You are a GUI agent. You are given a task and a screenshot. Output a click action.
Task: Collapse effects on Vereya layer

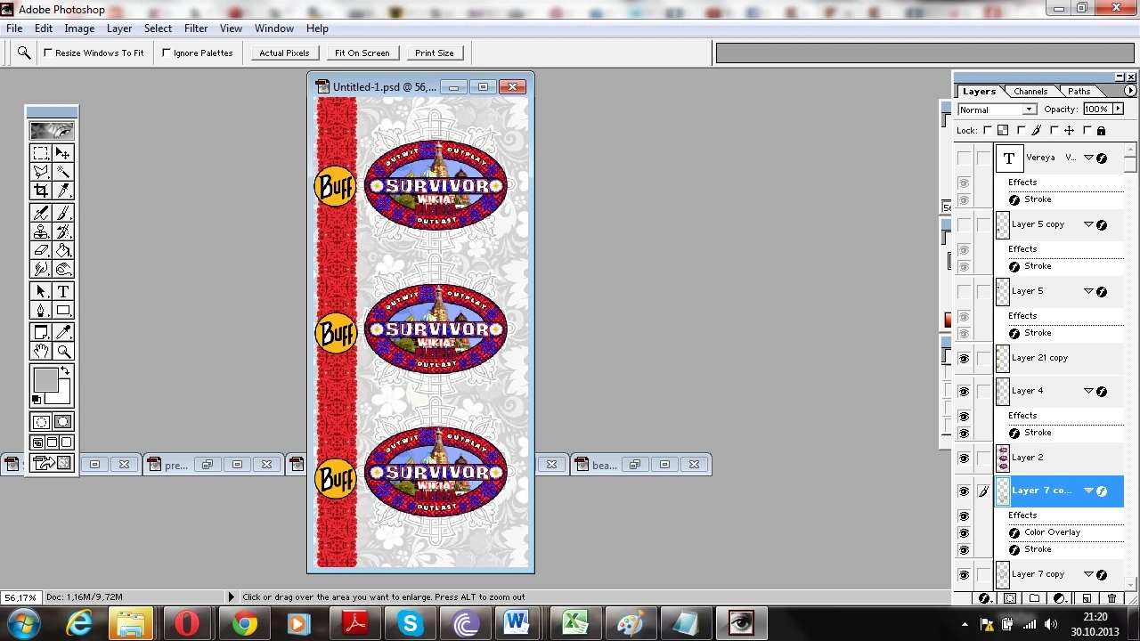1088,158
